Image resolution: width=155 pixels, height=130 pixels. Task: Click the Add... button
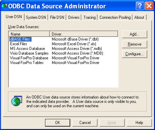[x=134, y=34]
